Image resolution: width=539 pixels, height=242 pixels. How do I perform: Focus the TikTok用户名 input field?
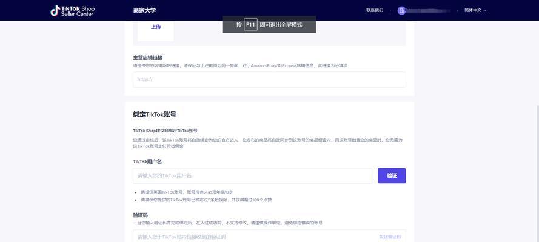pyautogui.click(x=253, y=176)
